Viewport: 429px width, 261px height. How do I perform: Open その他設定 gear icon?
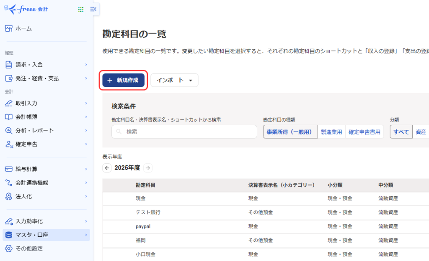click(x=8, y=248)
